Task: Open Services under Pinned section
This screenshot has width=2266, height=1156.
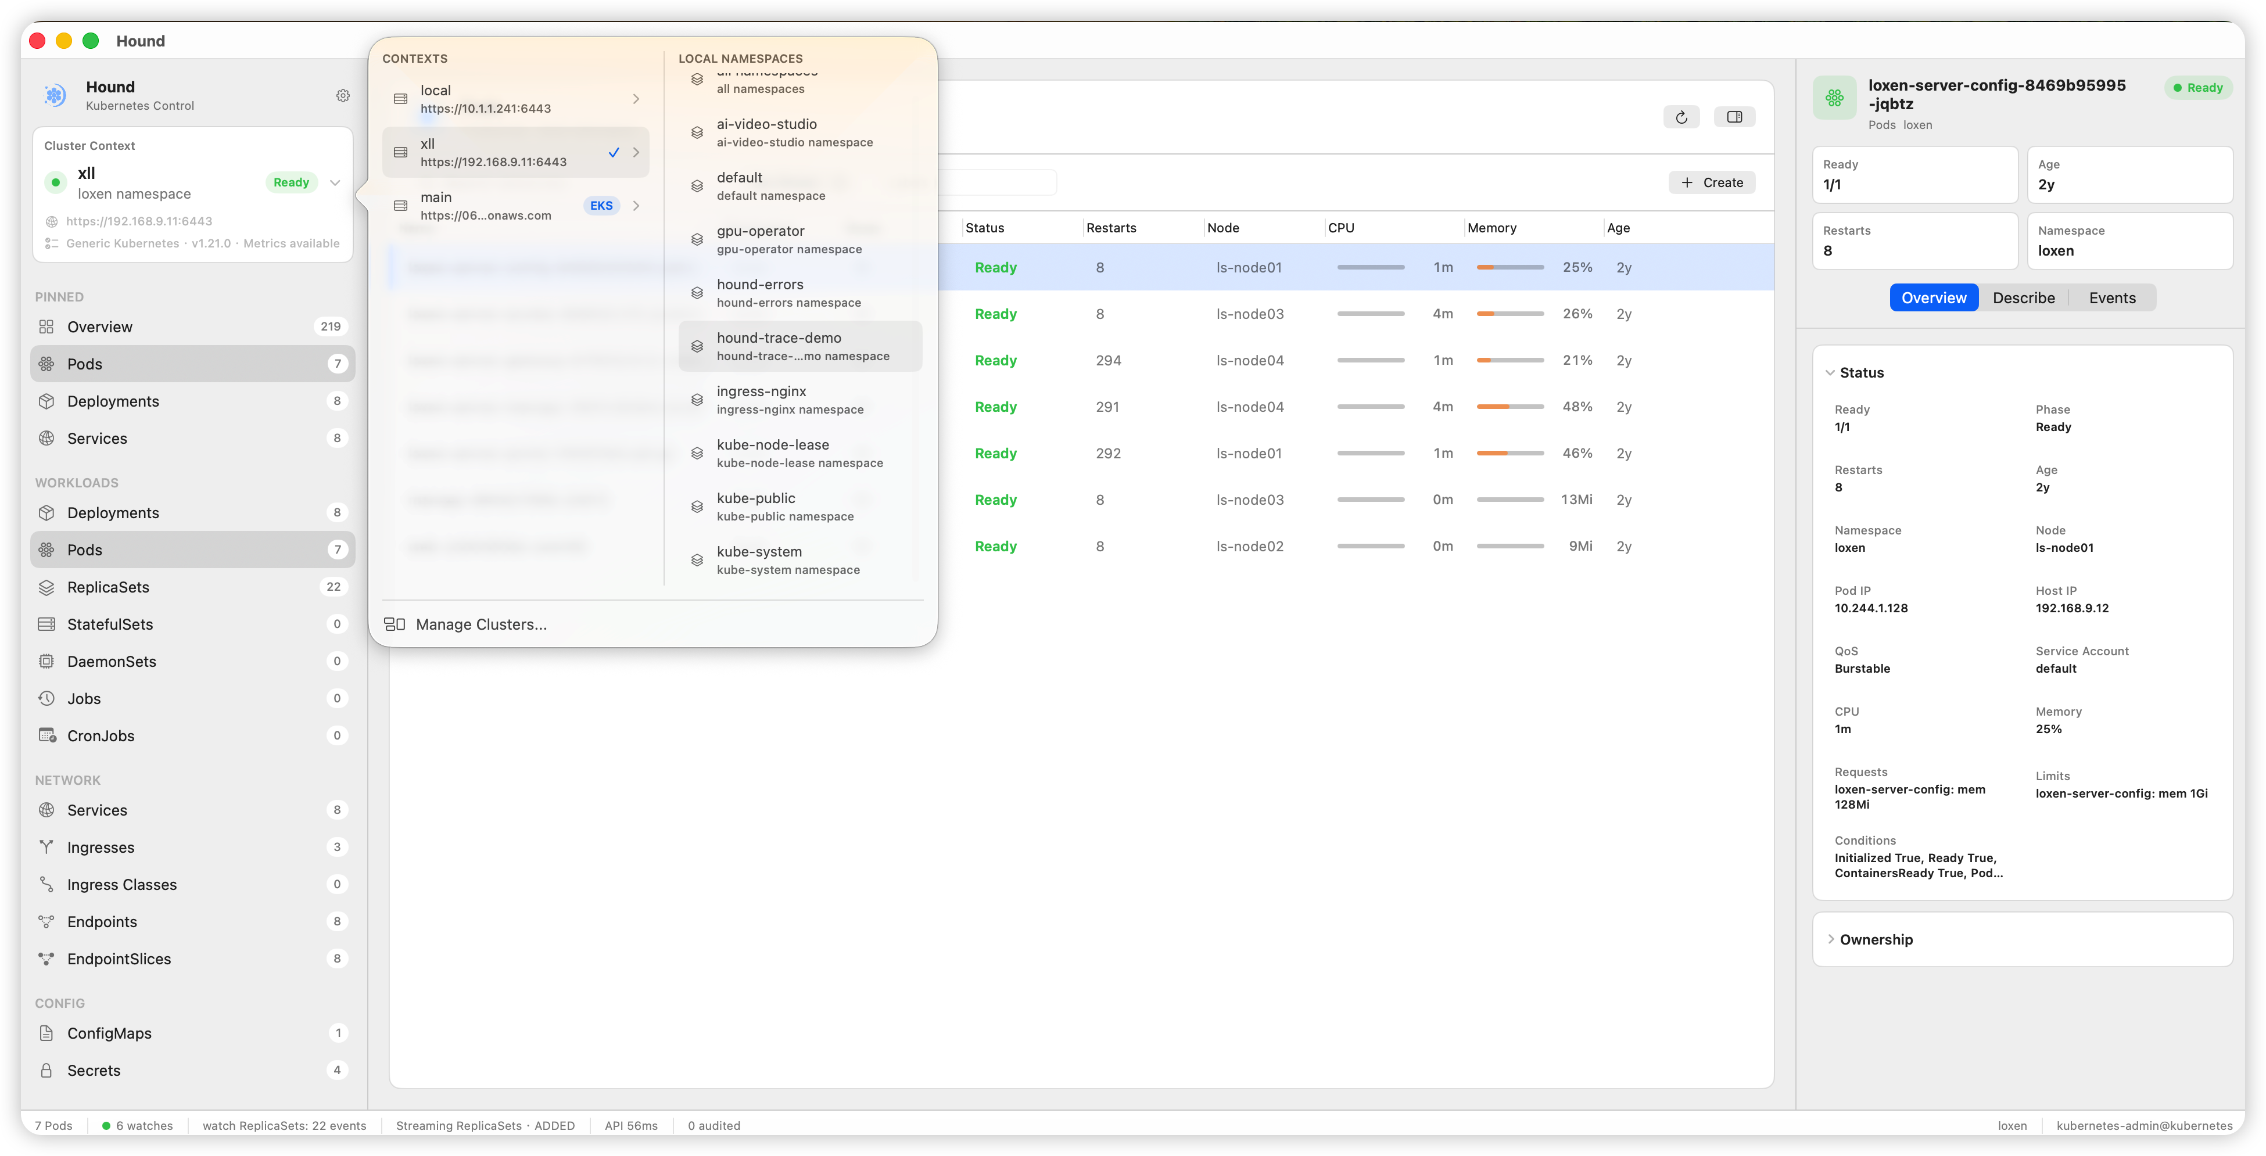Action: click(x=193, y=438)
